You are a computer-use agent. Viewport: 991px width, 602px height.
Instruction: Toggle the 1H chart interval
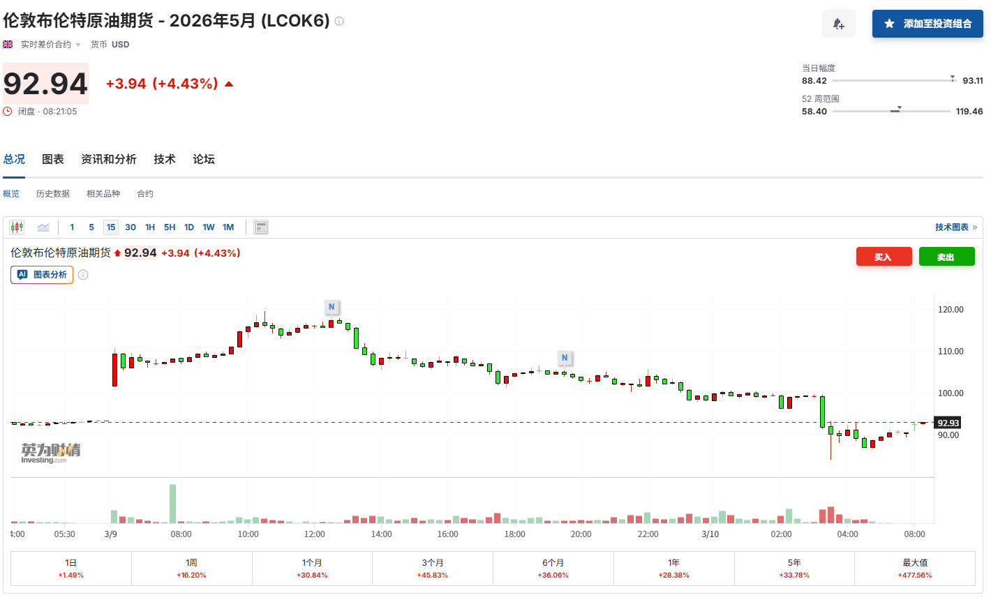[x=150, y=227]
